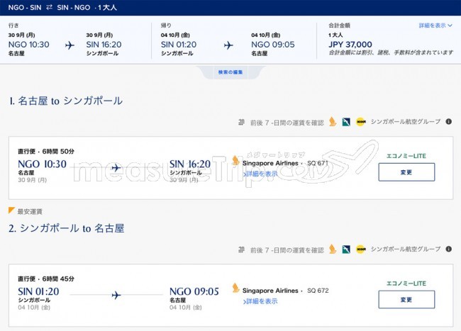The height and width of the screenshot is (331, 461).
Task: Click the yellow Scoot logo in section 2
Action: pyautogui.click(x=360, y=249)
